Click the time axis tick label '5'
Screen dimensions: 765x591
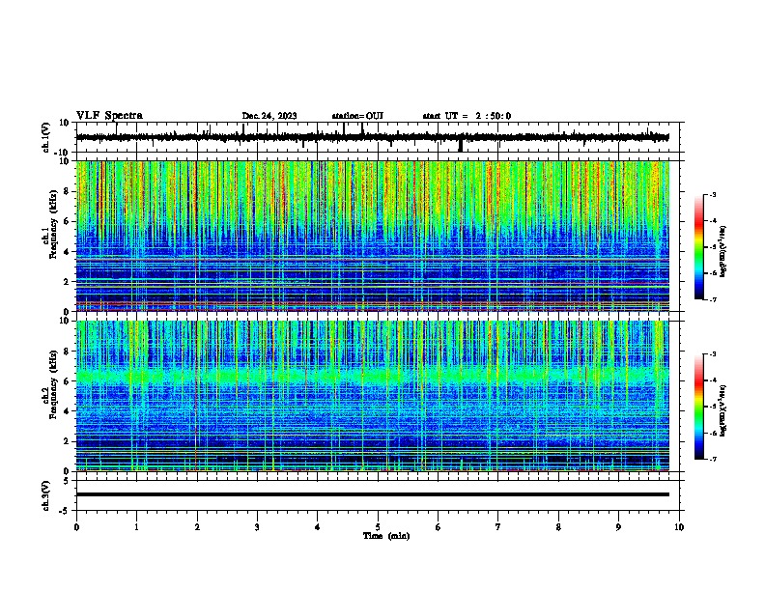point(378,527)
